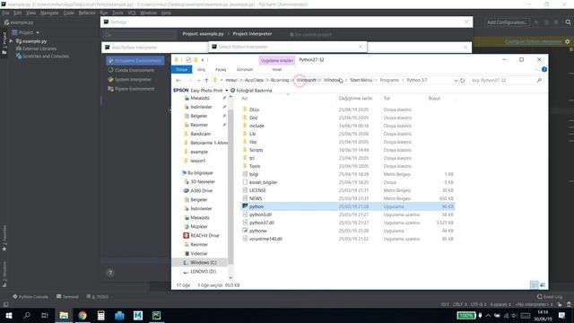The image size is (574, 323).
Task: Open the Paylaş ribbon tab
Action: pyautogui.click(x=221, y=69)
